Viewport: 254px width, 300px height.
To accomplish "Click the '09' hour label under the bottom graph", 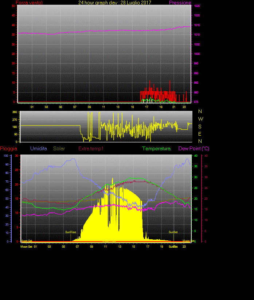I will pos(91,247).
